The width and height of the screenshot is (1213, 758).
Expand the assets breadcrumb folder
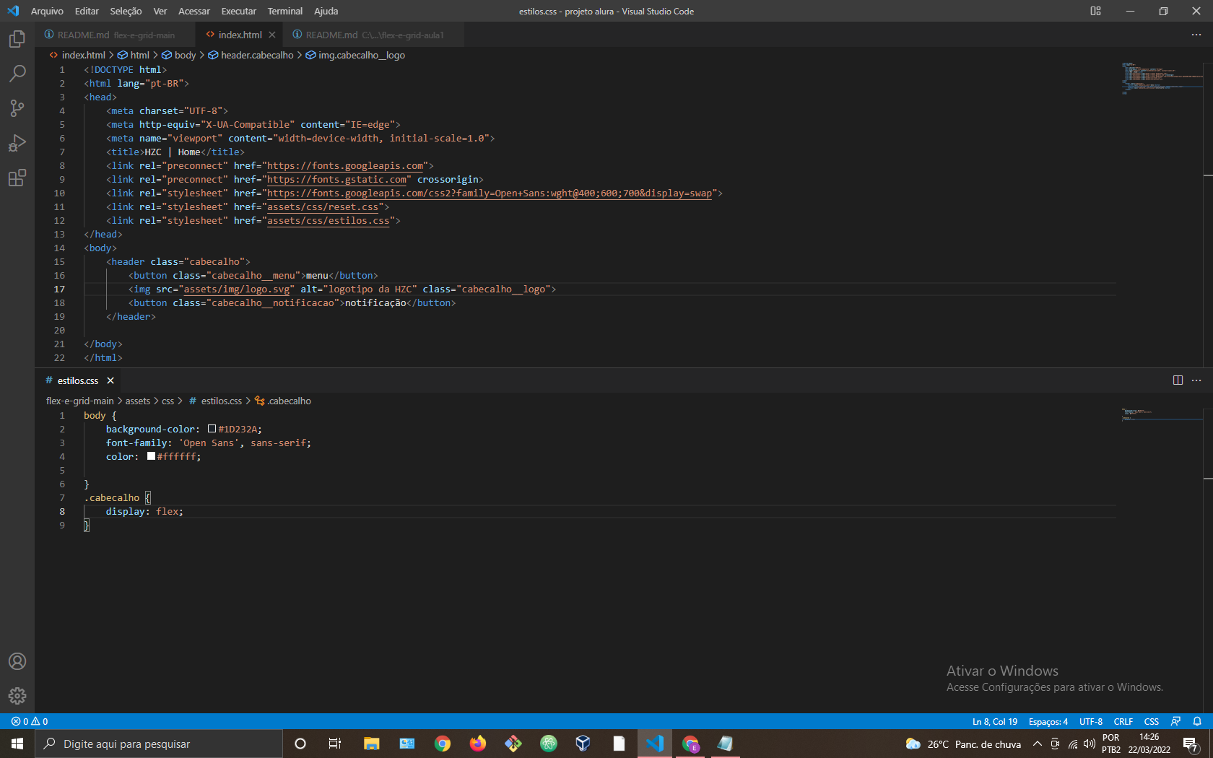point(138,401)
